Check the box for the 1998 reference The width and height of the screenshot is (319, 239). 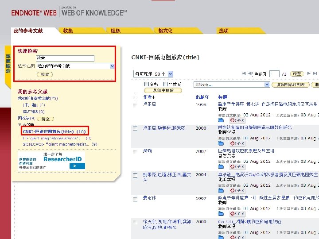pos(135,105)
